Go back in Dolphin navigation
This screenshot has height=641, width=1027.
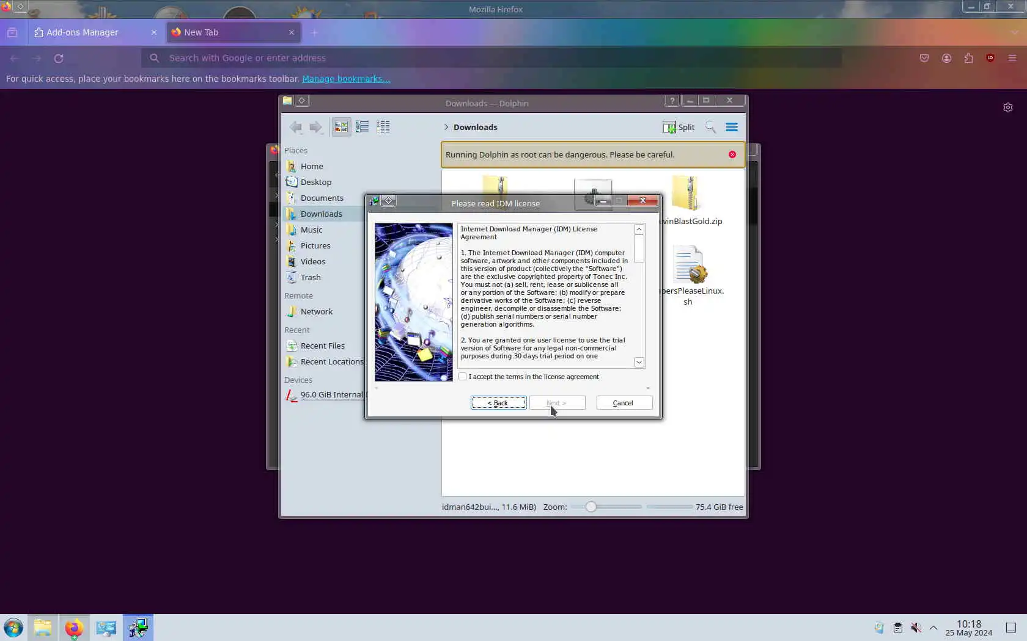[x=296, y=127]
